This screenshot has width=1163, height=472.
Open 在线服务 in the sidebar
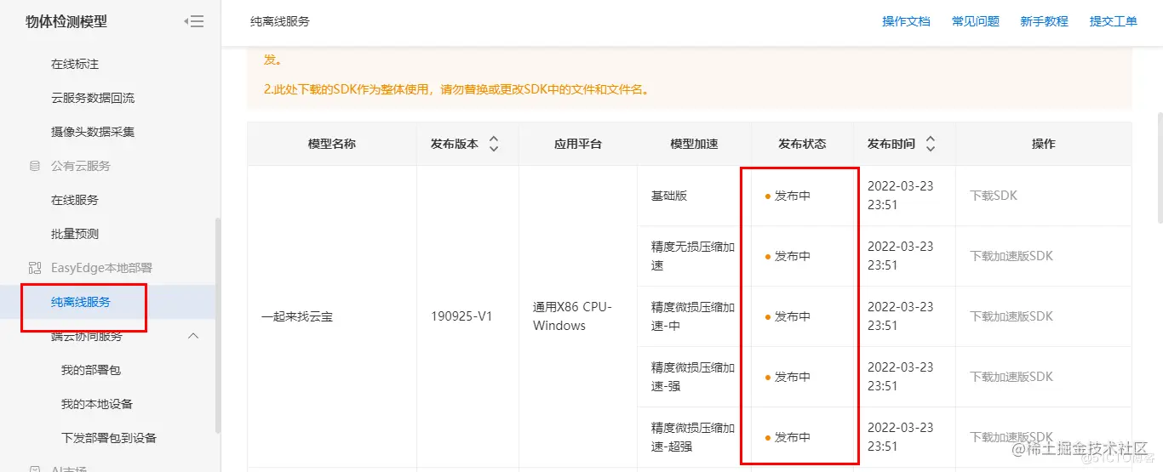click(75, 200)
